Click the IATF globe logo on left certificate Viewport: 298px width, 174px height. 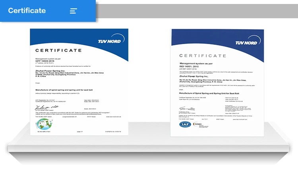click(x=44, y=124)
